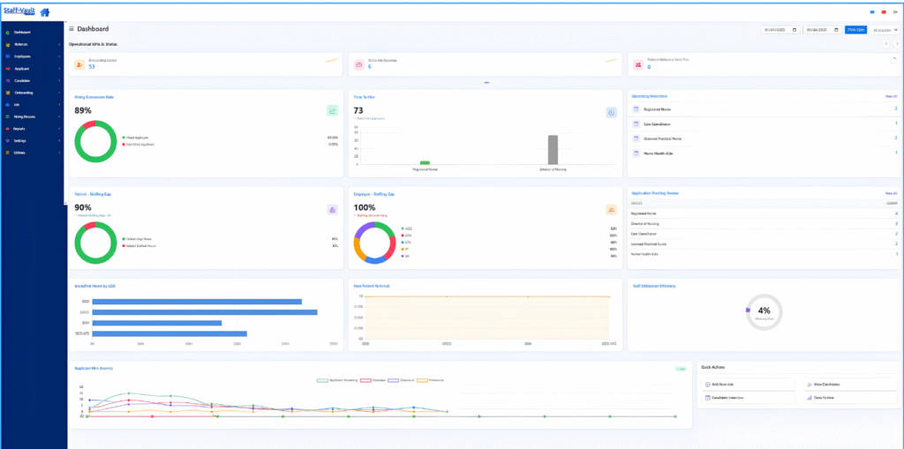Click the clock icon in Time To Hire card
The height and width of the screenshot is (449, 904).
[x=611, y=112]
